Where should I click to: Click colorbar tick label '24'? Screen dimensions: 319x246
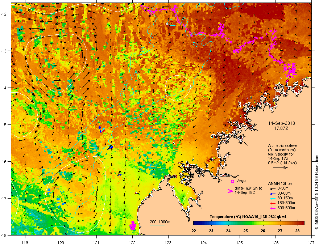[x=228, y=231]
